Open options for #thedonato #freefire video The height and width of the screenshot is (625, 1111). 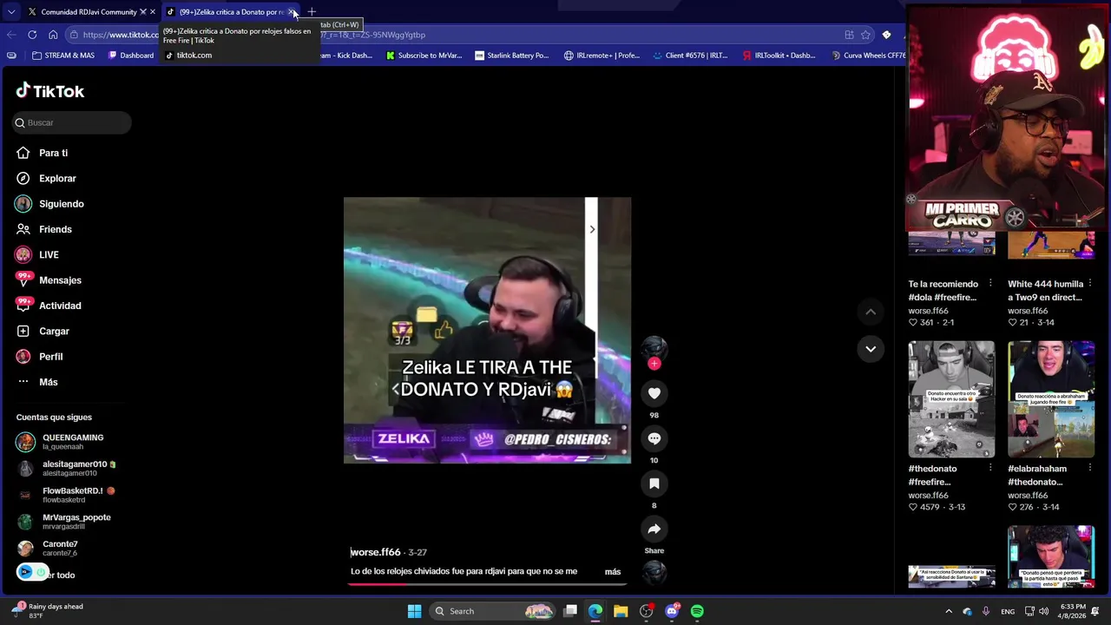point(990,469)
